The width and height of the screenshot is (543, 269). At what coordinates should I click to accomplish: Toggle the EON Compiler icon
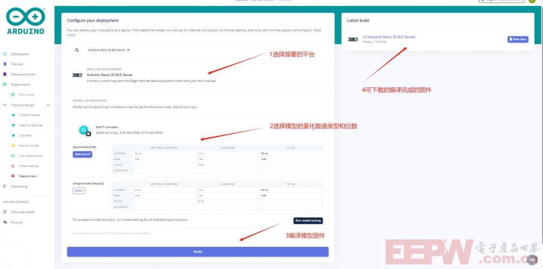[84, 130]
